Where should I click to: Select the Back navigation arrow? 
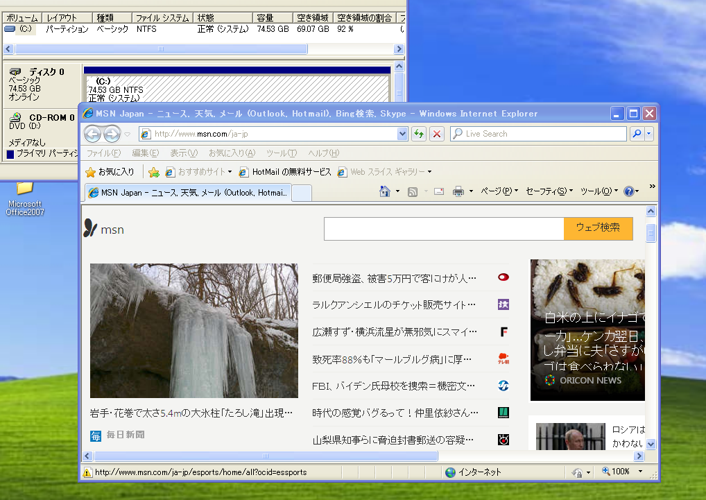pos(93,133)
